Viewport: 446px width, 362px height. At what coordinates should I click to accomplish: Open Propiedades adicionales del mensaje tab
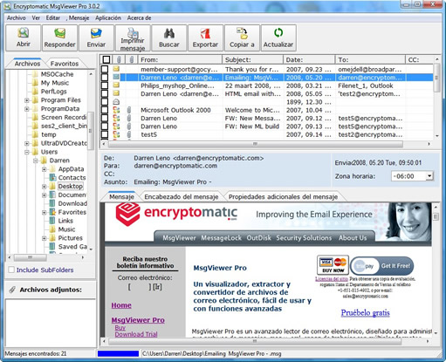click(x=283, y=197)
